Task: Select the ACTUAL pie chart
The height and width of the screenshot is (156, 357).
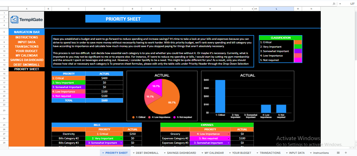Action: pyautogui.click(x=162, y=96)
